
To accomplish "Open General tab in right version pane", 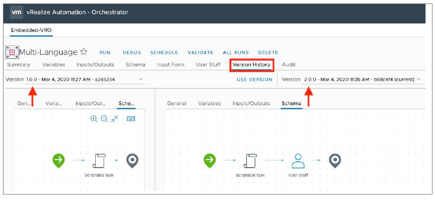I will point(177,103).
